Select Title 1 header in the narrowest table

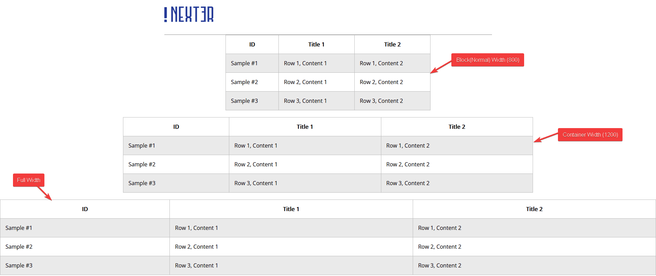tap(316, 44)
